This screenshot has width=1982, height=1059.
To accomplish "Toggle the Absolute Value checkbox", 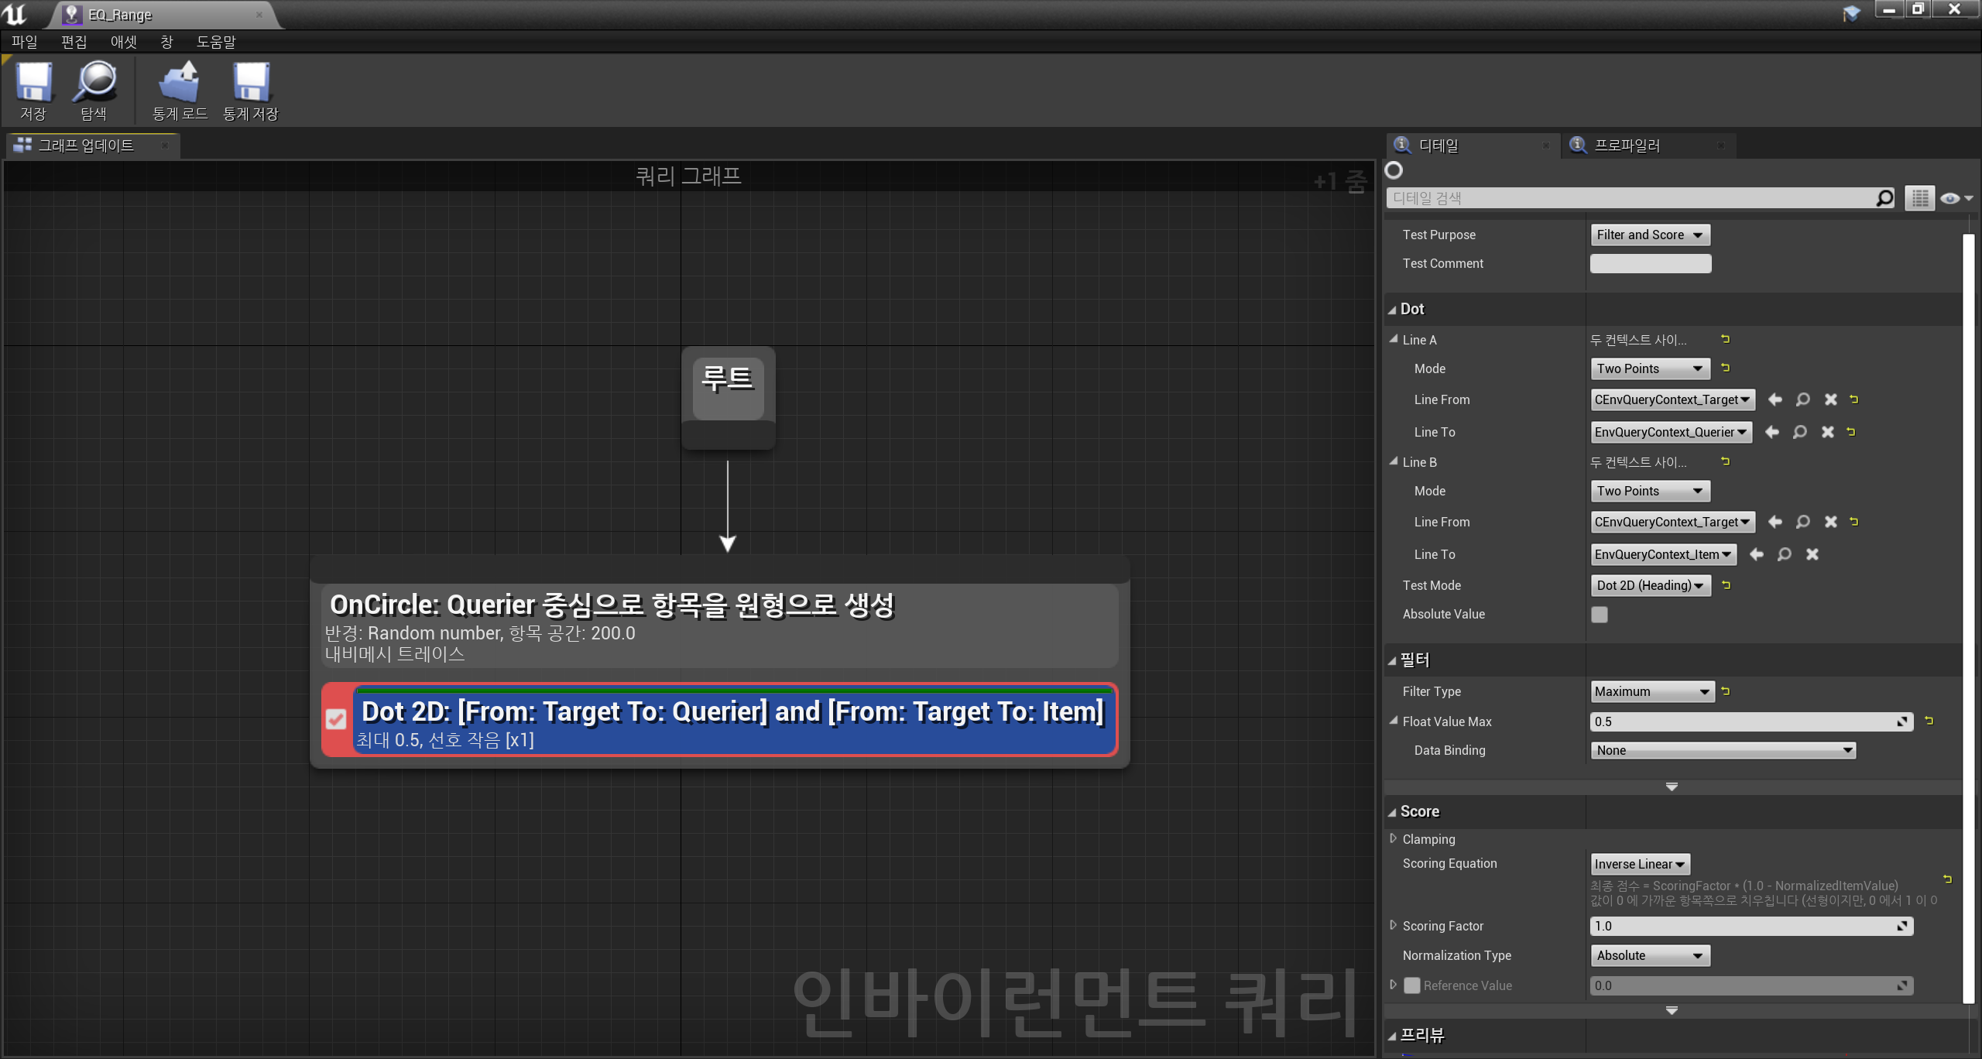I will tap(1600, 615).
